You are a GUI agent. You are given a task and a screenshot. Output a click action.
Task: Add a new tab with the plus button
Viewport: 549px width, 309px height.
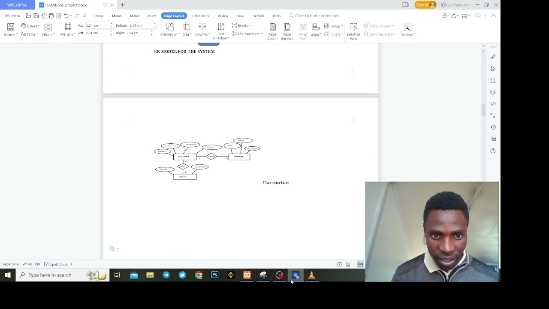point(122,5)
